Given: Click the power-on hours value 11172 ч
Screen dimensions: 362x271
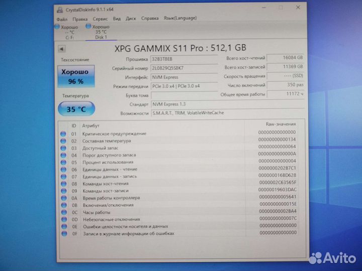Looking at the screenshot, I should coord(286,94).
